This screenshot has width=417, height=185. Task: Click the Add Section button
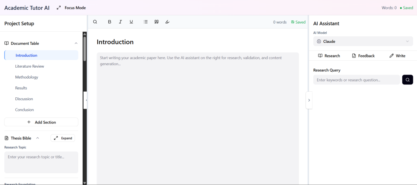(41, 122)
